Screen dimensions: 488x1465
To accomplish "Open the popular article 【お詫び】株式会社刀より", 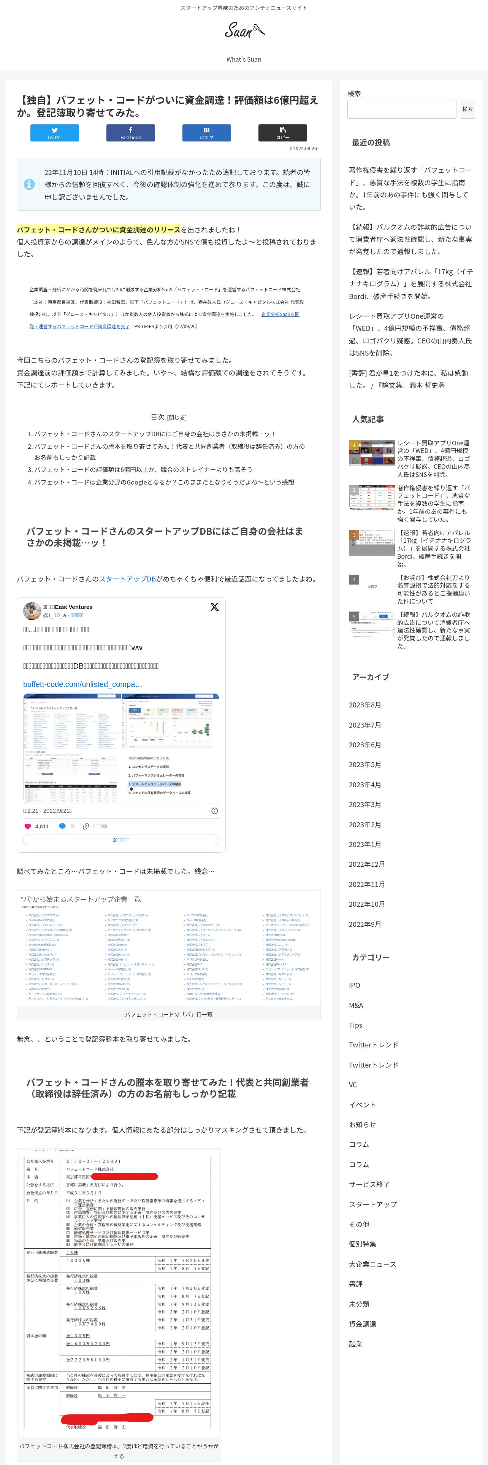I will point(434,589).
